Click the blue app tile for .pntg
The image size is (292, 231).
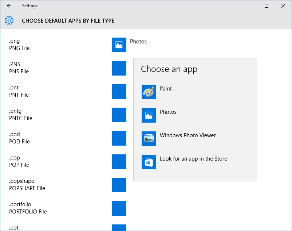pyautogui.click(x=119, y=115)
